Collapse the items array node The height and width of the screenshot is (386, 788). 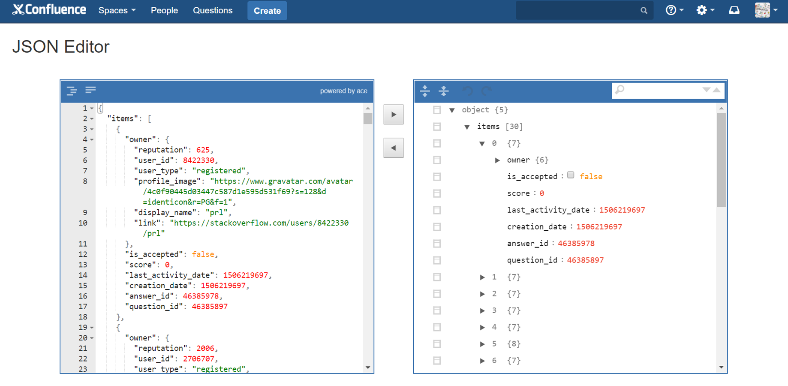(x=467, y=127)
